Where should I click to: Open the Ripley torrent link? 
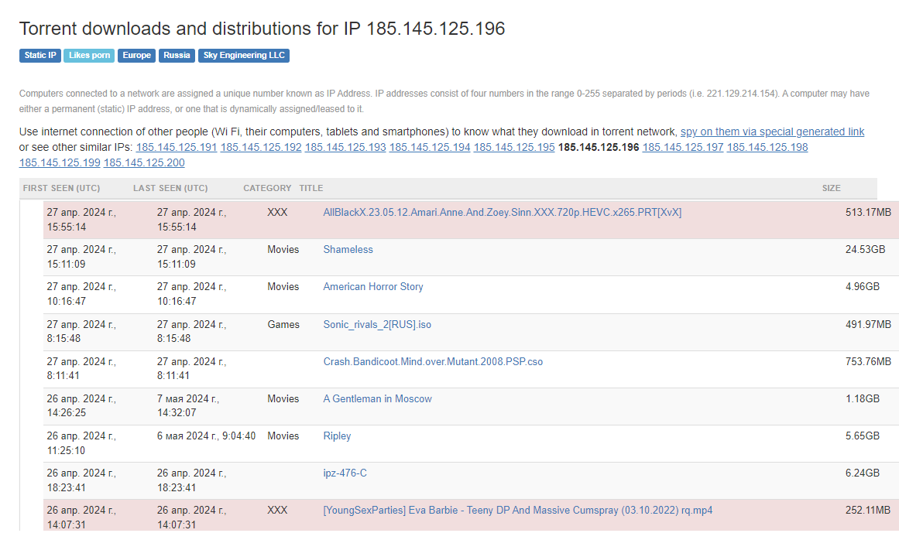tap(337, 436)
